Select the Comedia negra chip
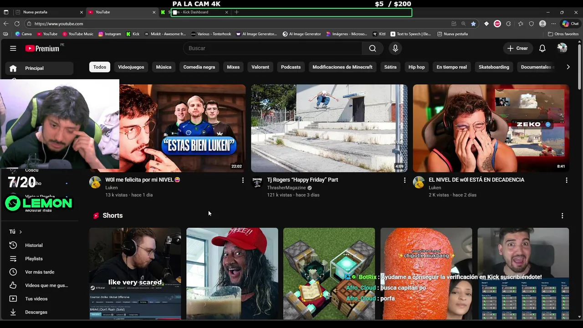Viewport: 583px width, 328px height. pos(199,67)
